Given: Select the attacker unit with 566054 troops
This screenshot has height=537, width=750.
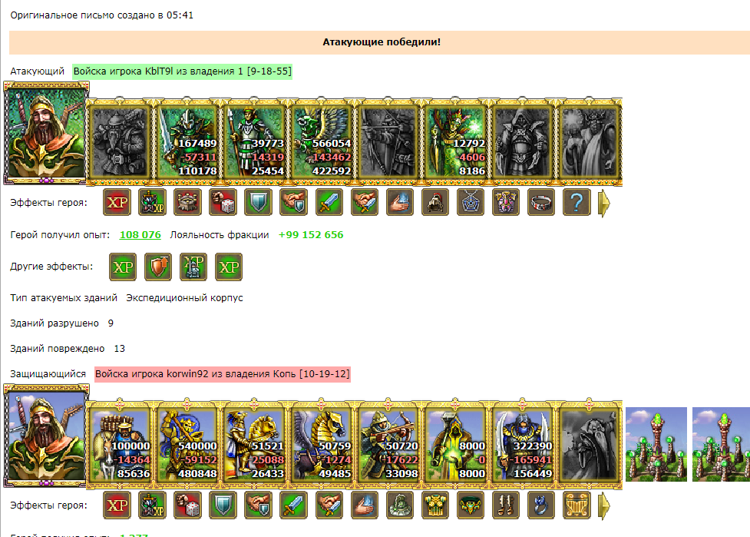Looking at the screenshot, I should 322,142.
